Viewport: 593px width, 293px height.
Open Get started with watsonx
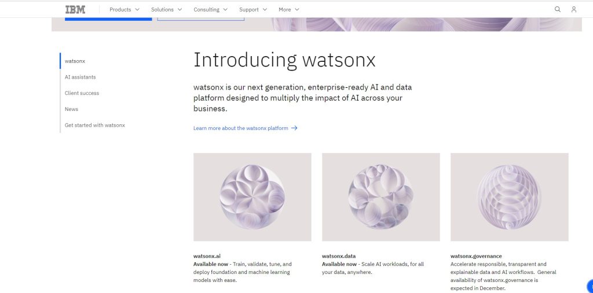[94, 125]
